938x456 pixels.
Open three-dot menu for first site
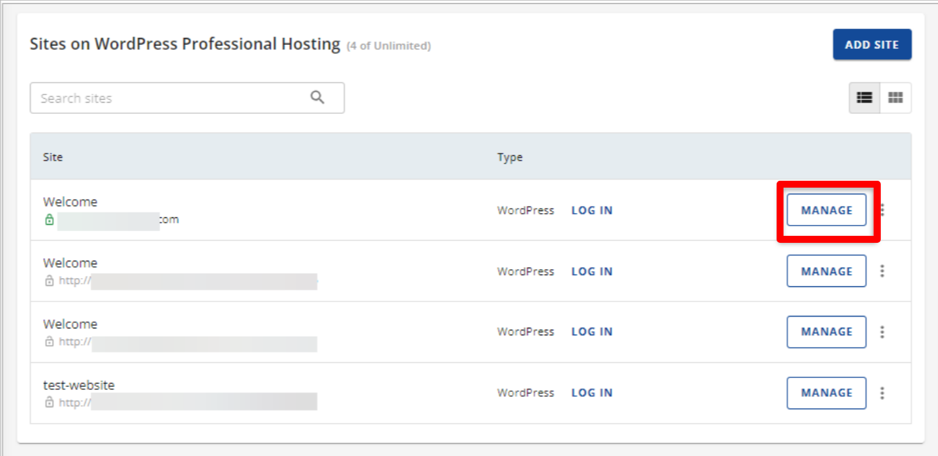[x=882, y=210]
